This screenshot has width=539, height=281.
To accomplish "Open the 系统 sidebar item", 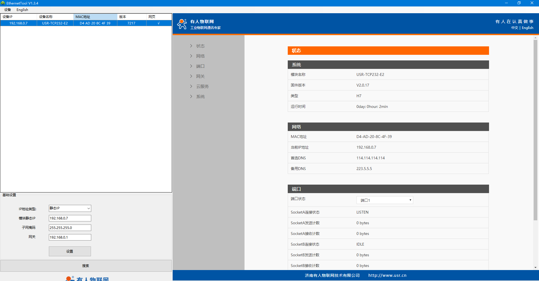I will click(x=200, y=96).
